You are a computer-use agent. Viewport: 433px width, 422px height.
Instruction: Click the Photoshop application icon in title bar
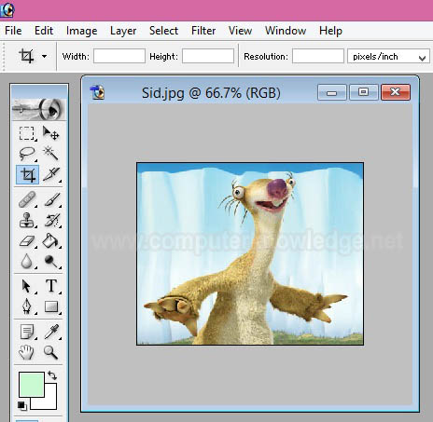coord(7,9)
